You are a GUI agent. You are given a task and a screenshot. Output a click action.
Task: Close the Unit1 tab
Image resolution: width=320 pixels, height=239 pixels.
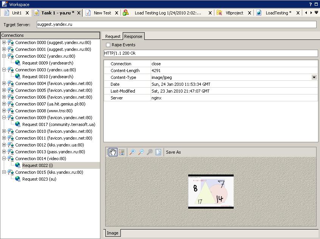pos(27,13)
